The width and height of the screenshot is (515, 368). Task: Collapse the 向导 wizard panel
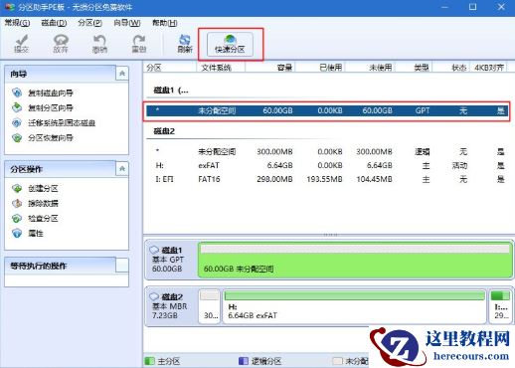(122, 74)
